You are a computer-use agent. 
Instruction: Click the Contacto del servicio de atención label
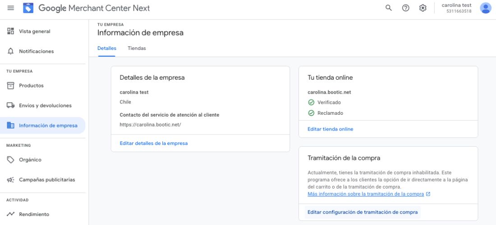(169, 115)
